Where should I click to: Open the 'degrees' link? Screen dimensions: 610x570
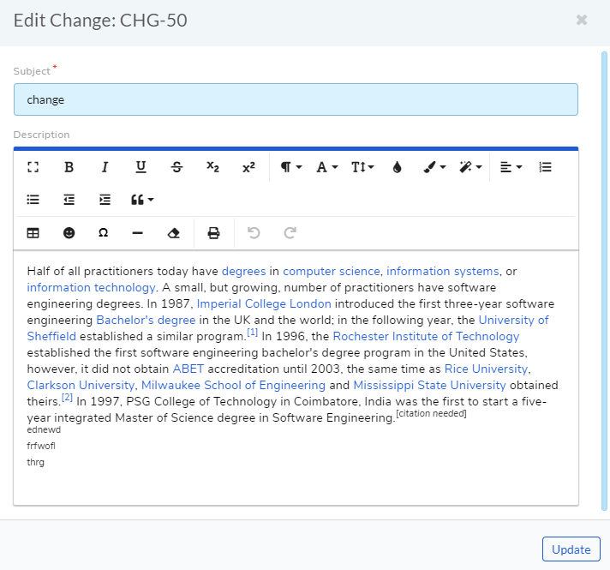[x=244, y=271]
